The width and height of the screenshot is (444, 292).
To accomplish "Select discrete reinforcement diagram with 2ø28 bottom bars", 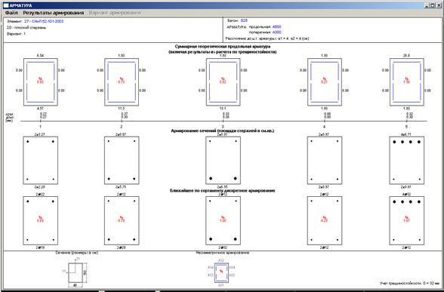I will tap(122, 220).
